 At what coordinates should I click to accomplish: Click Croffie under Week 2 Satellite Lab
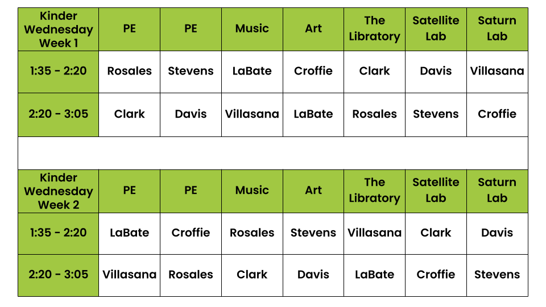click(436, 275)
